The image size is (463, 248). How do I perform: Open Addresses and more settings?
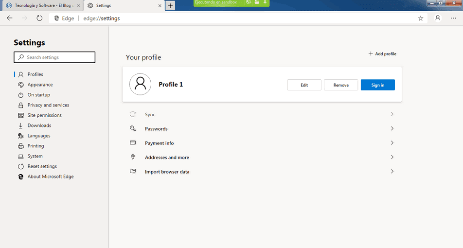click(x=262, y=158)
